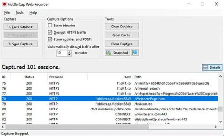This screenshot has width=224, height=136.
Task: Open the Tools menu
Action: coord(19,12)
